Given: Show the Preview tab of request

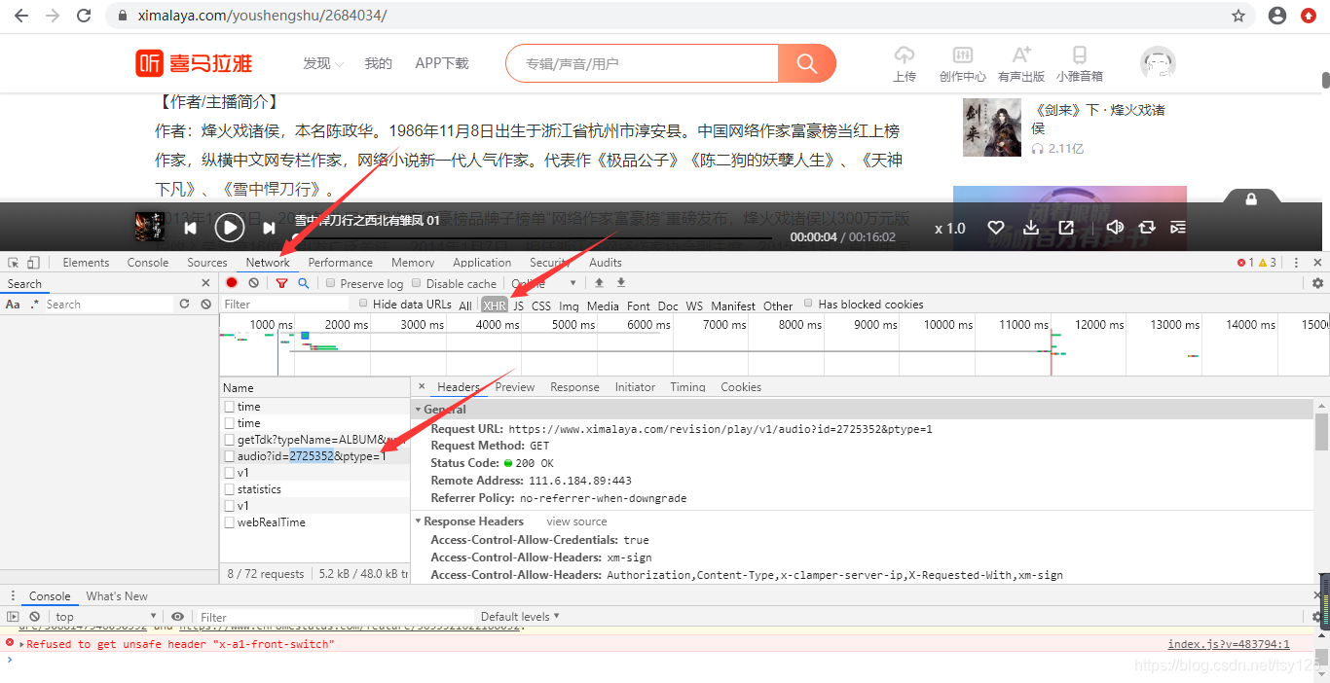Looking at the screenshot, I should coord(515,387).
